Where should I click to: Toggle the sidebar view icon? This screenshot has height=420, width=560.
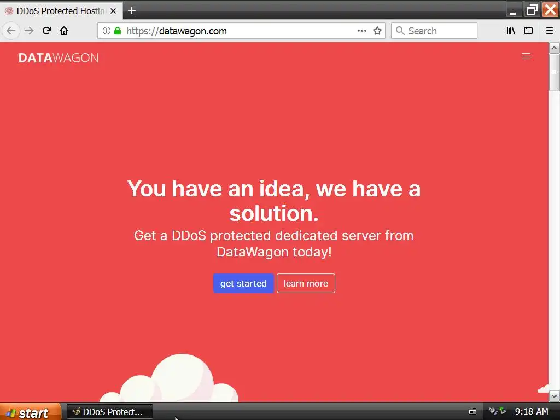[528, 31]
